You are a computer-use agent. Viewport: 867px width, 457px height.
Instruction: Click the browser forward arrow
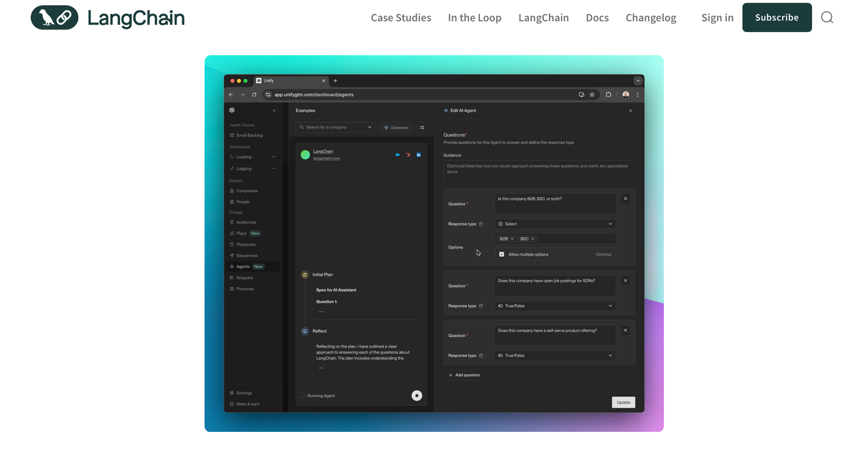[243, 94]
